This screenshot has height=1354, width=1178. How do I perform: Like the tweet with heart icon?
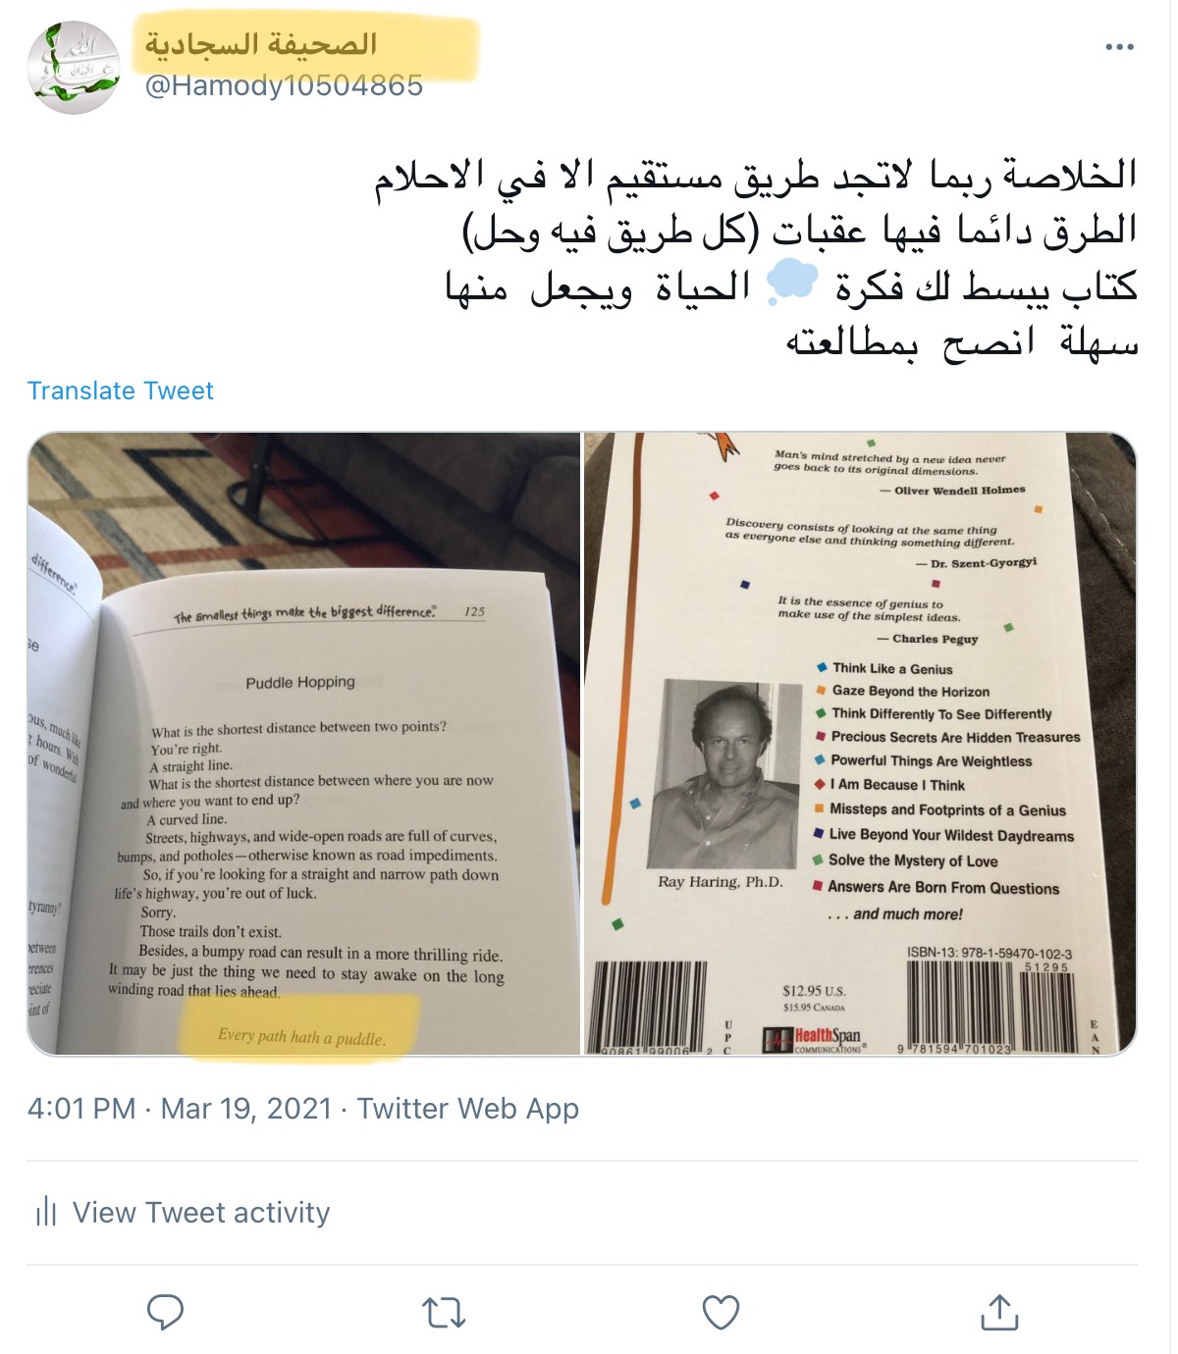click(721, 1313)
